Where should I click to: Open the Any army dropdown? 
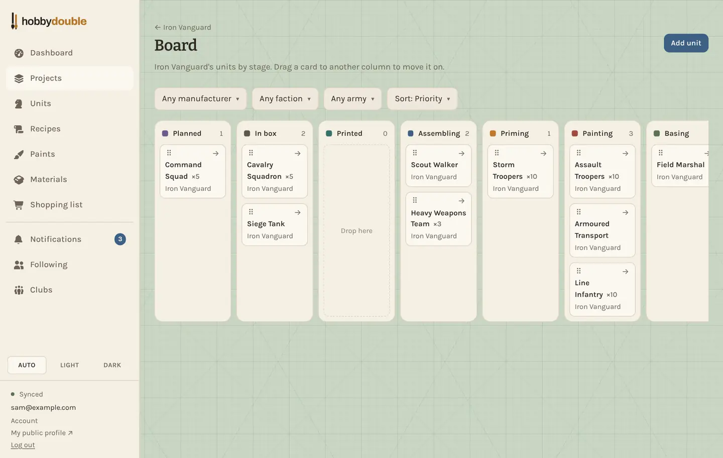(352, 99)
